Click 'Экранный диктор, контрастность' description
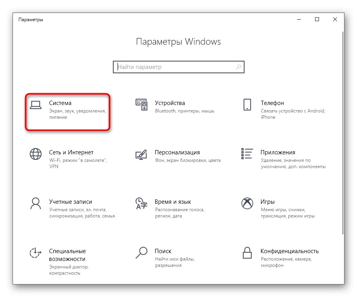Screen dimensions: 357x297 pyautogui.click(x=69, y=270)
